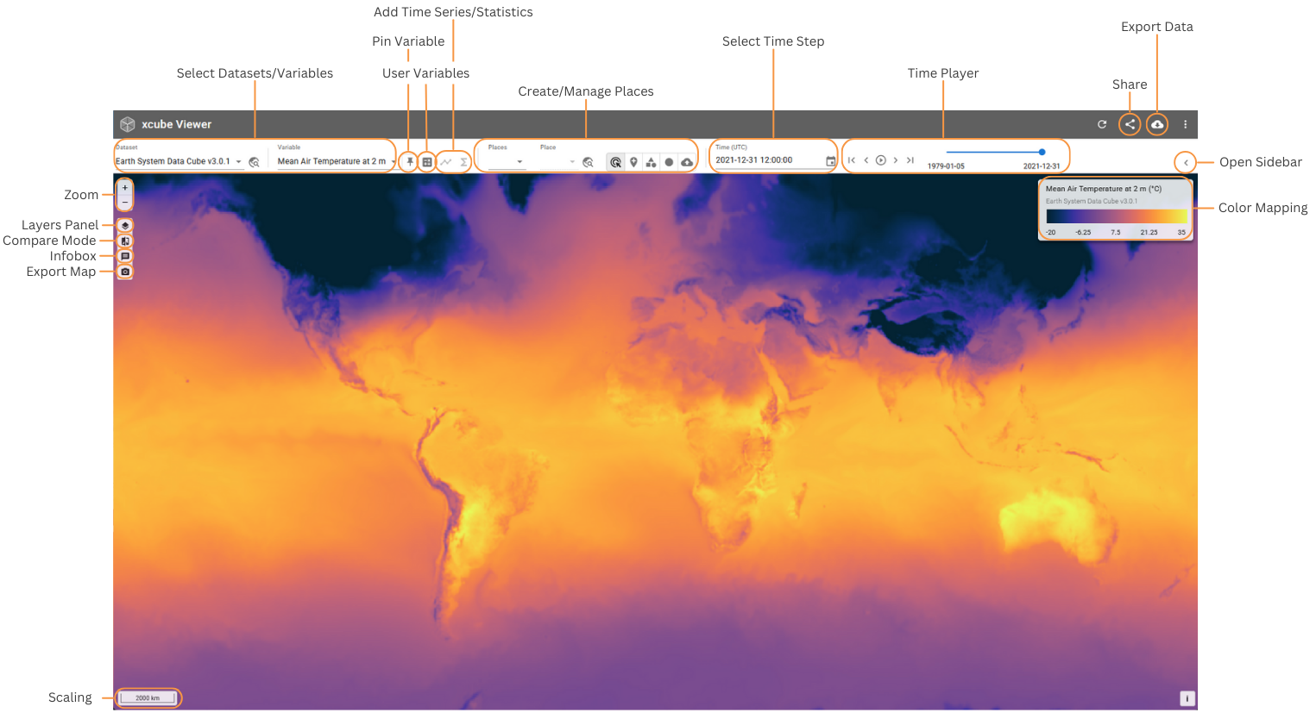The height and width of the screenshot is (719, 1316).
Task: Click the Export Map camera icon
Action: 125,272
